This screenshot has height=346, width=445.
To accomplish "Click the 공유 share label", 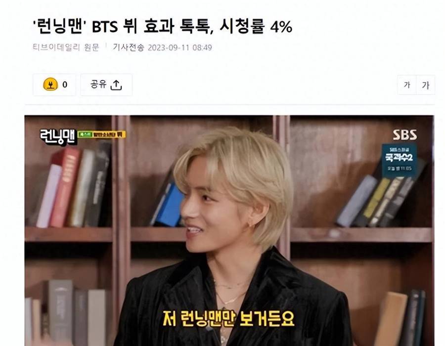I will click(x=98, y=84).
